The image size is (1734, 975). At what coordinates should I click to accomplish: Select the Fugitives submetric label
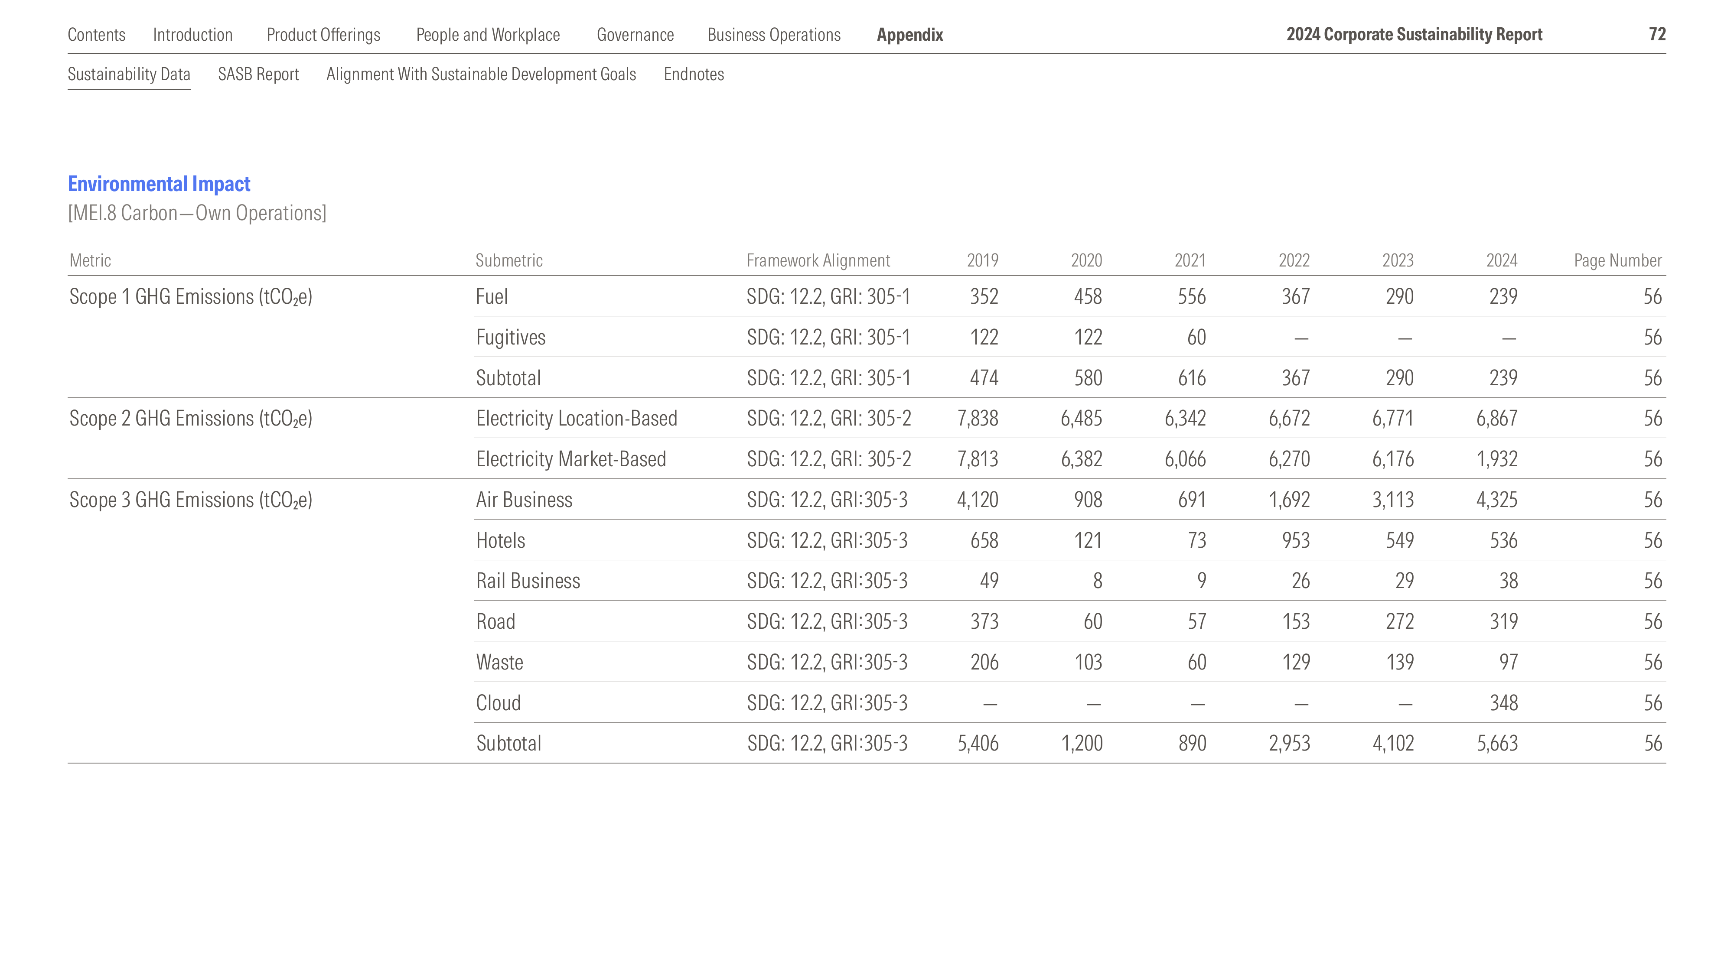click(x=511, y=337)
